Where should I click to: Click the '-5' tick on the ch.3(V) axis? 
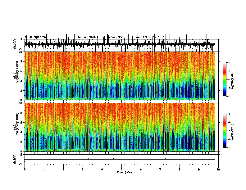[20, 164]
